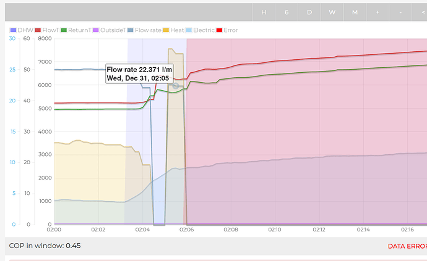The height and width of the screenshot is (261, 427).
Task: Click the H hour view button
Action: (264, 12)
